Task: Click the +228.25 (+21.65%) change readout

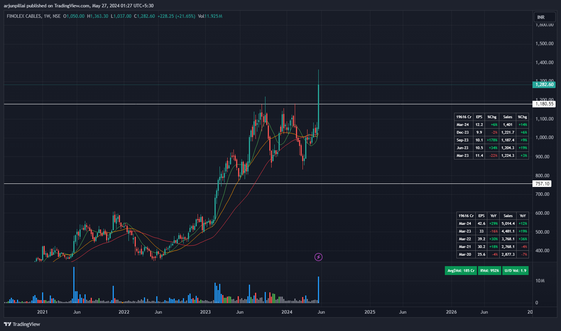Action: click(176, 16)
